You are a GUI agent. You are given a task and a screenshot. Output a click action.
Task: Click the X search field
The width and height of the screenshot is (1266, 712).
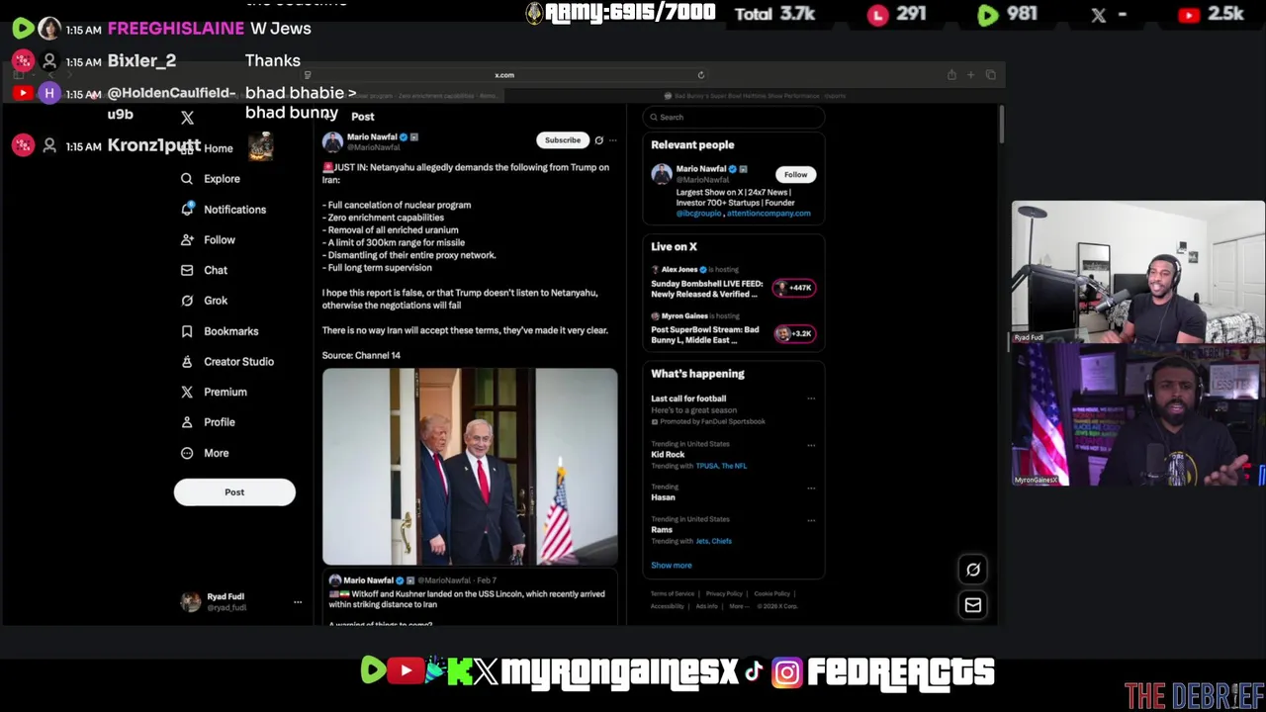pyautogui.click(x=733, y=117)
